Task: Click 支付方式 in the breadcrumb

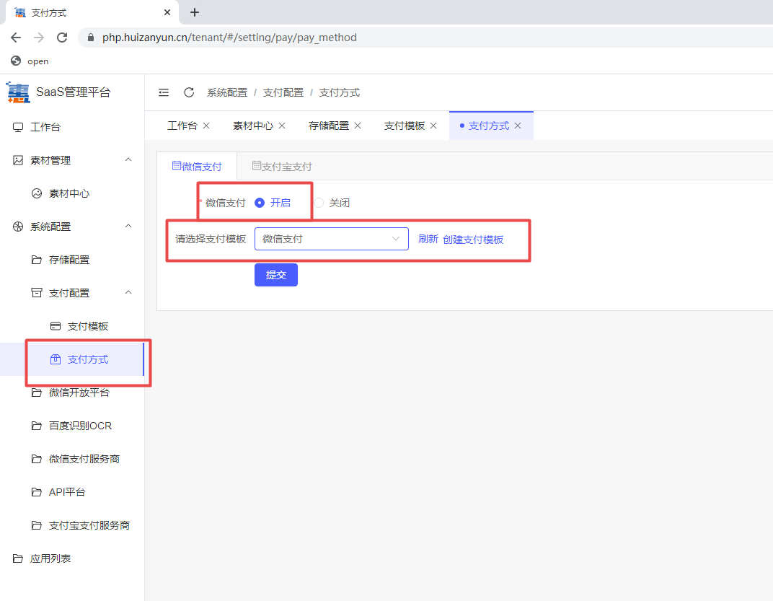Action: [340, 92]
